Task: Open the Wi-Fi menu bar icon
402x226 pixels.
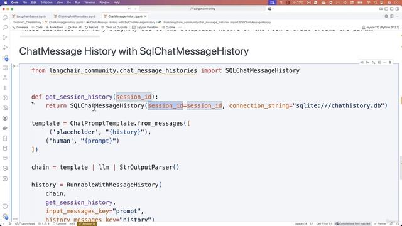Action: (369, 3)
